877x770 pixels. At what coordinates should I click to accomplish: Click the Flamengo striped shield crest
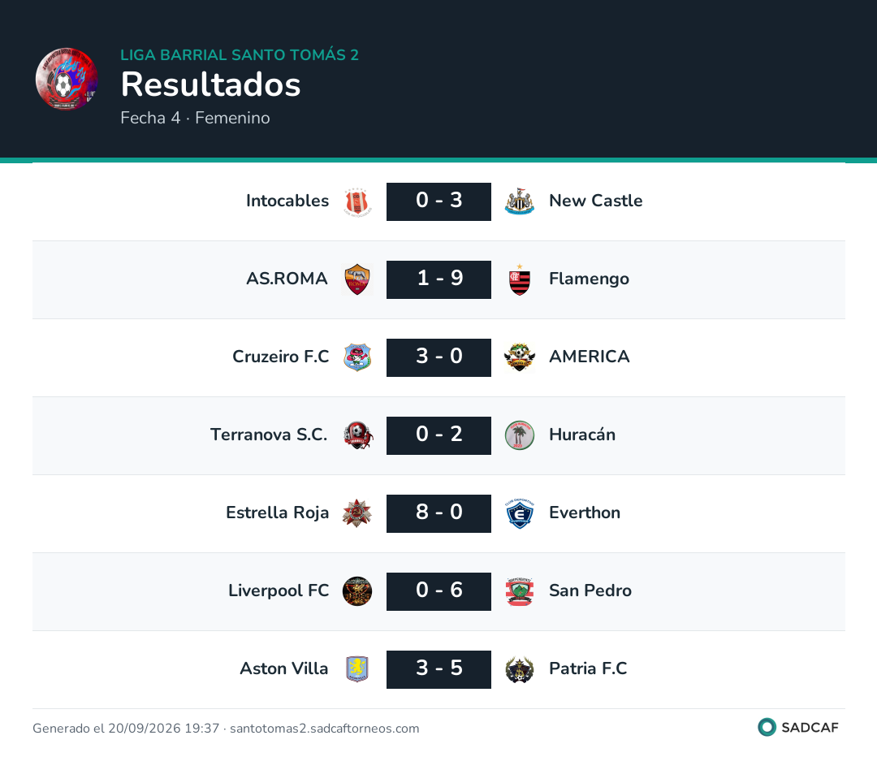(520, 279)
